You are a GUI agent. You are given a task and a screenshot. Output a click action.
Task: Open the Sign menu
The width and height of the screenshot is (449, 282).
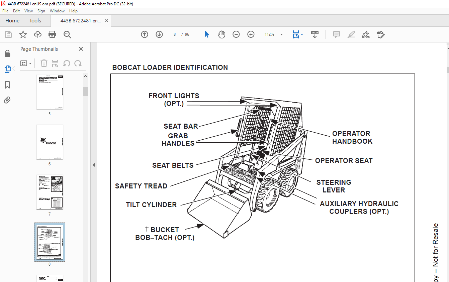tap(41, 11)
